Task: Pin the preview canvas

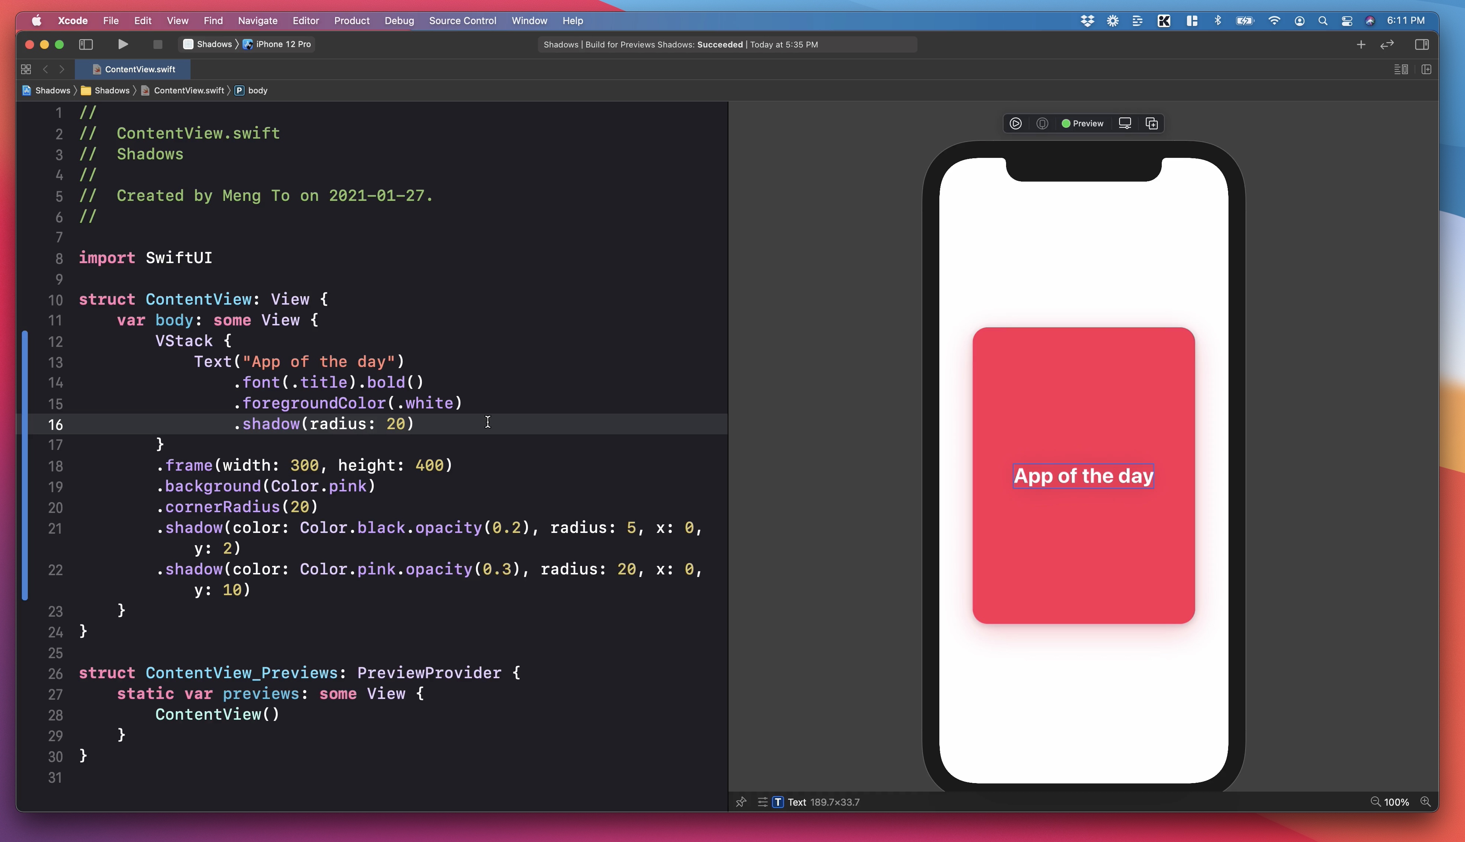Action: point(741,802)
